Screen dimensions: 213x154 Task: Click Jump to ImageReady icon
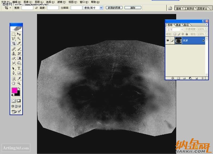pos(14,112)
